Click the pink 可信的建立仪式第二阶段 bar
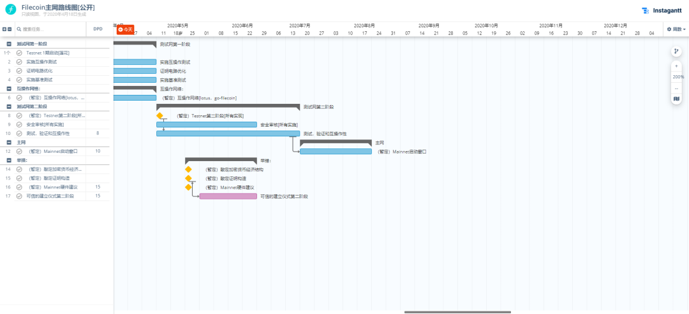Screen dimensions: 689x314 (228, 196)
